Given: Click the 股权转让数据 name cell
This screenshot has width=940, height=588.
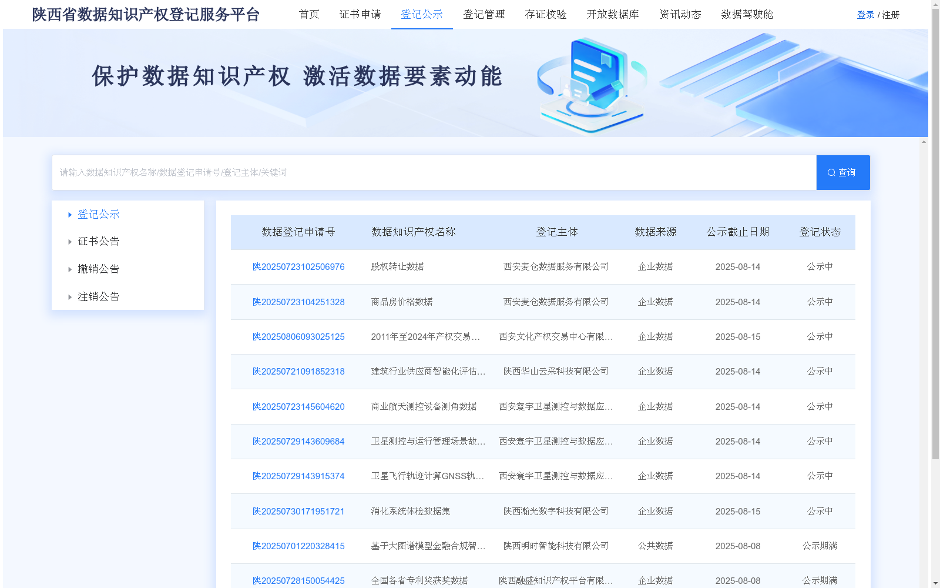Looking at the screenshot, I should pos(397,267).
